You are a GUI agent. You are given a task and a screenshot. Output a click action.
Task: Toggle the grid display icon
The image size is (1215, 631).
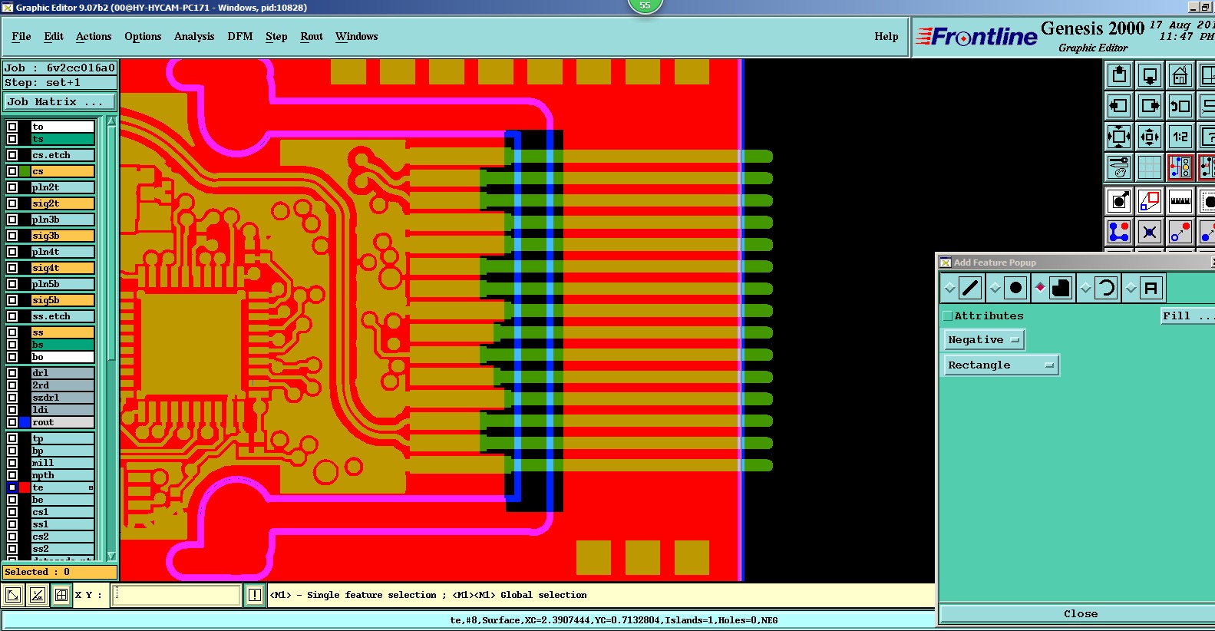(1150, 167)
